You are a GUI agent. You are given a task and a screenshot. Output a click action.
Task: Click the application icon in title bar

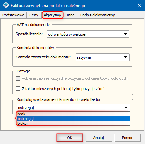tap(6, 6)
